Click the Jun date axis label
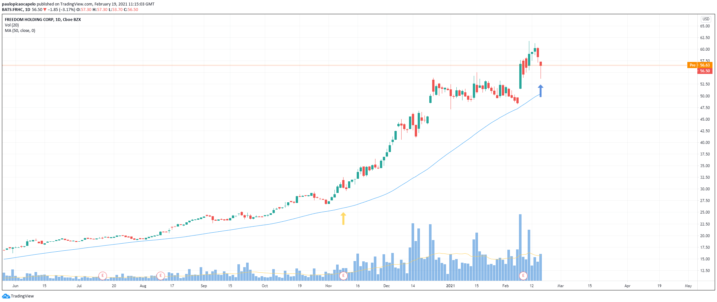Screen dimensions: 717x302 pos(15,286)
